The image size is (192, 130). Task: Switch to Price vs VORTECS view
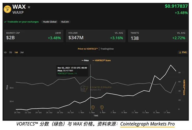click(x=88, y=49)
